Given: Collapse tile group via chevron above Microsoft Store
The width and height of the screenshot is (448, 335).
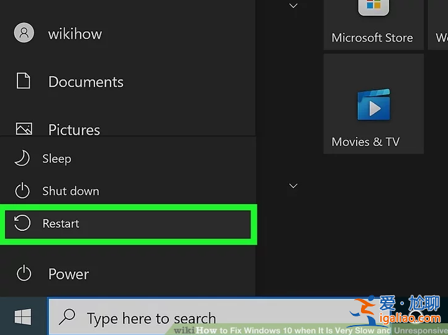Looking at the screenshot, I should coord(293,6).
